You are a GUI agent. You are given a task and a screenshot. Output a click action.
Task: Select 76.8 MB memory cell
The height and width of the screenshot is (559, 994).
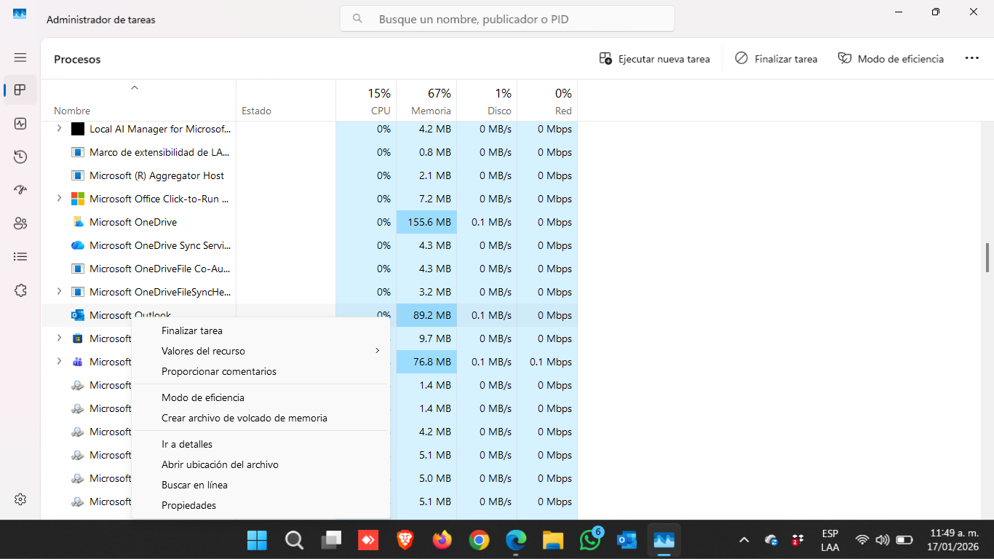[x=426, y=362]
